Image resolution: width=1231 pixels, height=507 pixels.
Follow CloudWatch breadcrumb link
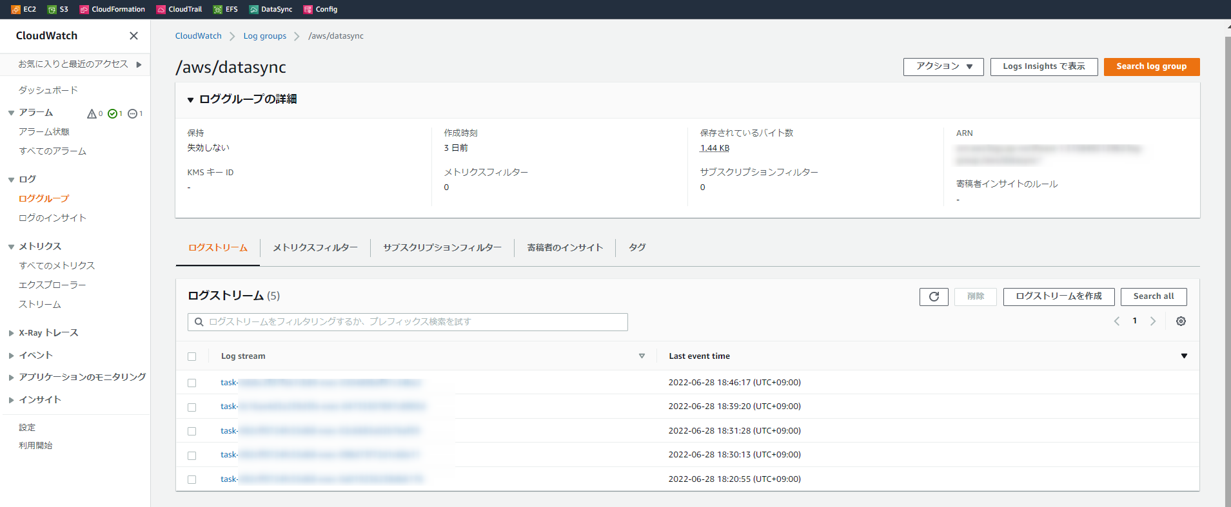[x=199, y=36]
